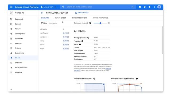This screenshot has width=171, height=96.
Task: Click the Filter icon
Action: [42, 23]
